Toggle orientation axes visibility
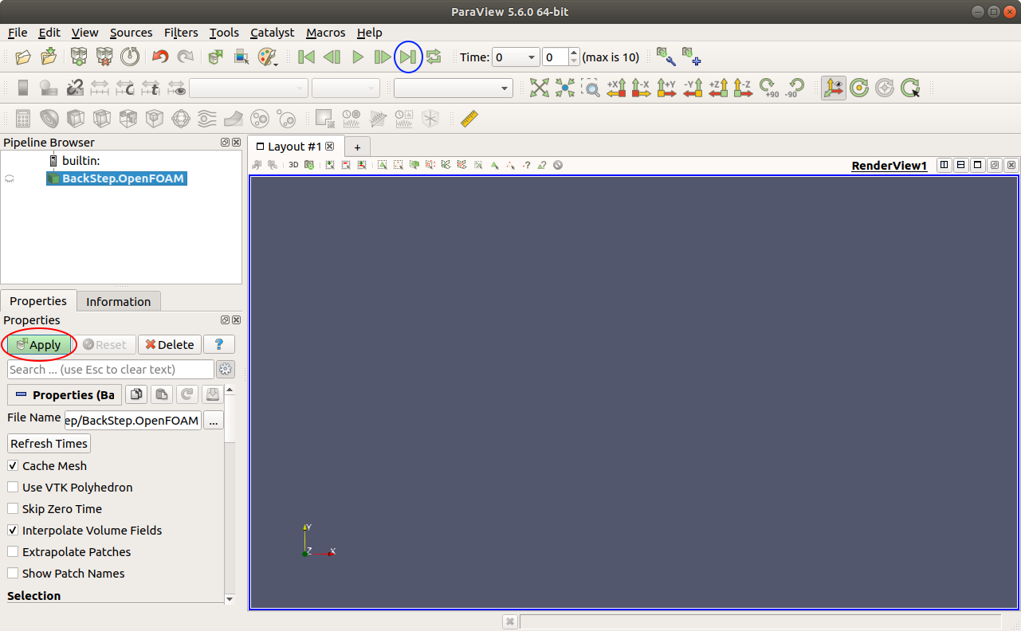 tap(834, 88)
